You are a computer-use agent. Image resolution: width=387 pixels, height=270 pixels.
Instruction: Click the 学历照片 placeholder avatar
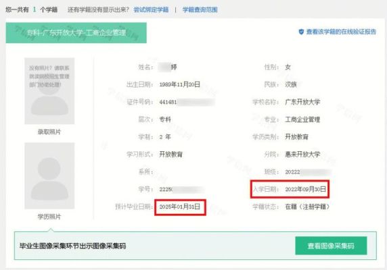(49, 175)
